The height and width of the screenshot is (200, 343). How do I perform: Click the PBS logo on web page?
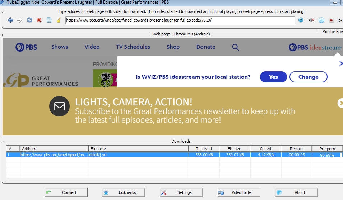pyautogui.click(x=26, y=47)
